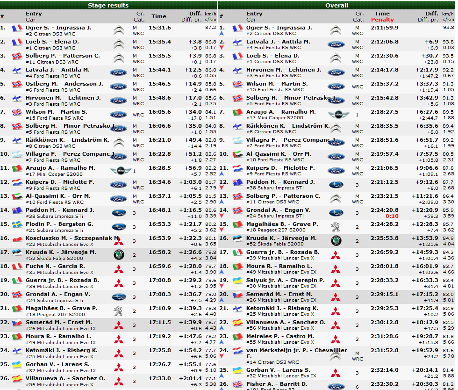Click the Swedish flag beside Flodin P.
Viewport: 458px width, 390px height.
17,225
